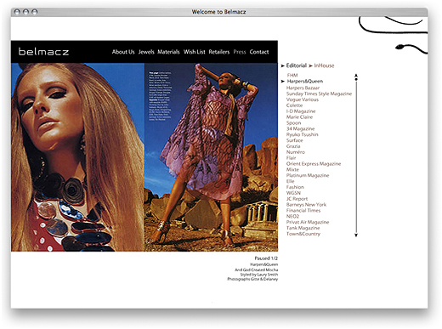Click the belmacz logo
The height and width of the screenshot is (329, 442).
click(43, 52)
